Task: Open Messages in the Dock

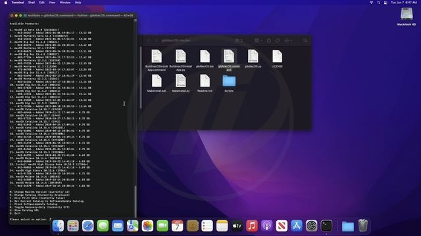Action: [x=103, y=226]
